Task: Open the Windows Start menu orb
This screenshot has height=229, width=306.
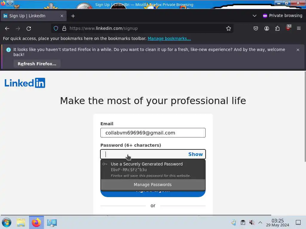Action: 7,222
